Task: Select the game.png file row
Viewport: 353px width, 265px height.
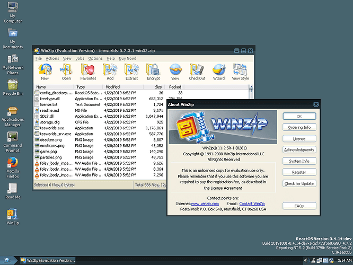Action: (x=100, y=152)
